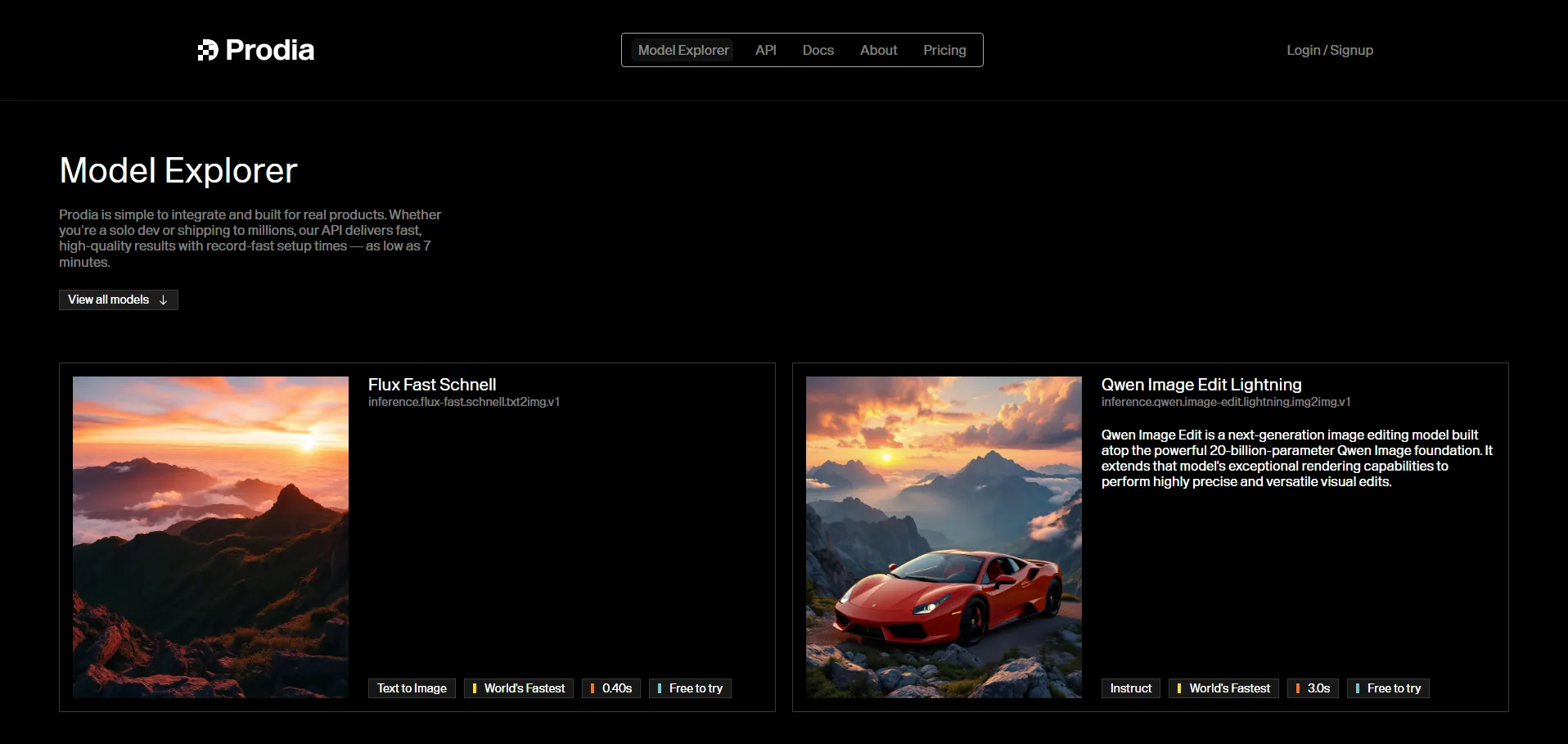The width and height of the screenshot is (1568, 744).
Task: Open the Qwen red sports car thumbnail
Action: tap(944, 537)
